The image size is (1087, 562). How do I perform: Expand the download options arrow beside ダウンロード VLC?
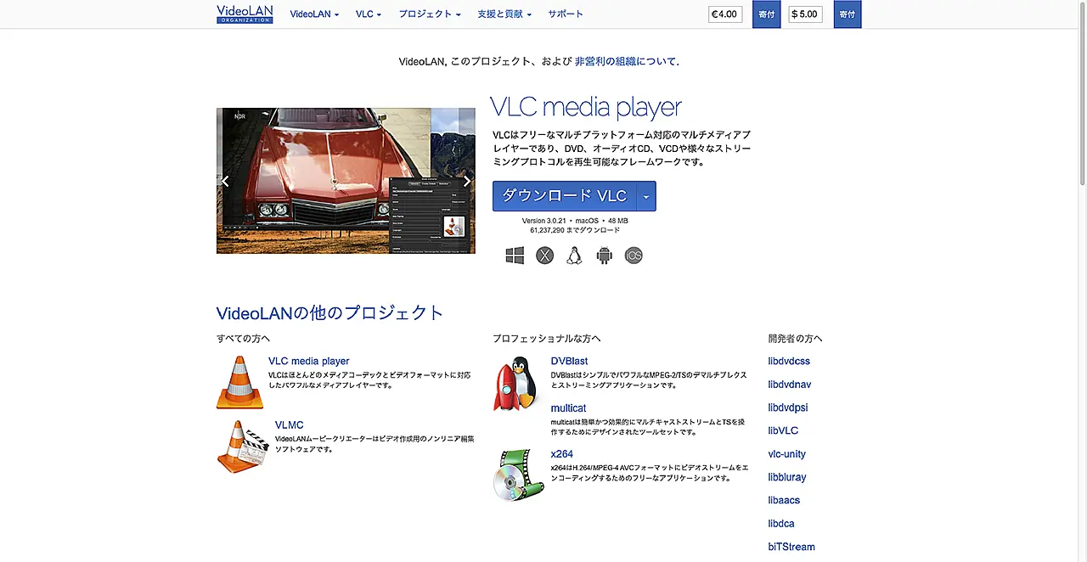click(645, 196)
